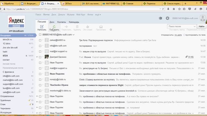Viewport: 207px width, 116px height.
Task: Click the small toolbar gear after Прочитано
Action: click(x=111, y=30)
